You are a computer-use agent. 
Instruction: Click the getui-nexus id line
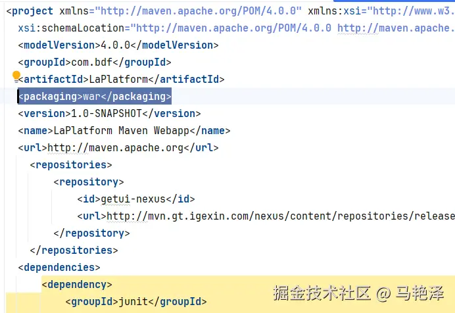point(135,199)
